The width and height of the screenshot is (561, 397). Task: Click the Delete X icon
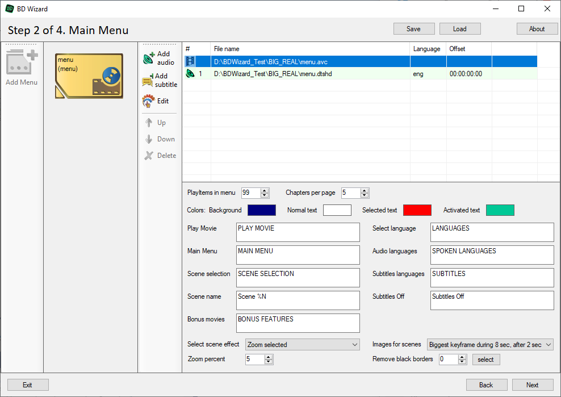tap(149, 156)
